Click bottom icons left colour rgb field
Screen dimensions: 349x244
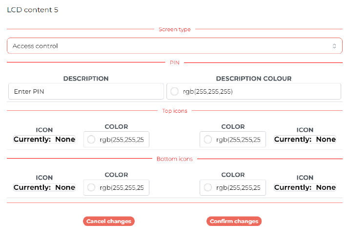(x=116, y=187)
